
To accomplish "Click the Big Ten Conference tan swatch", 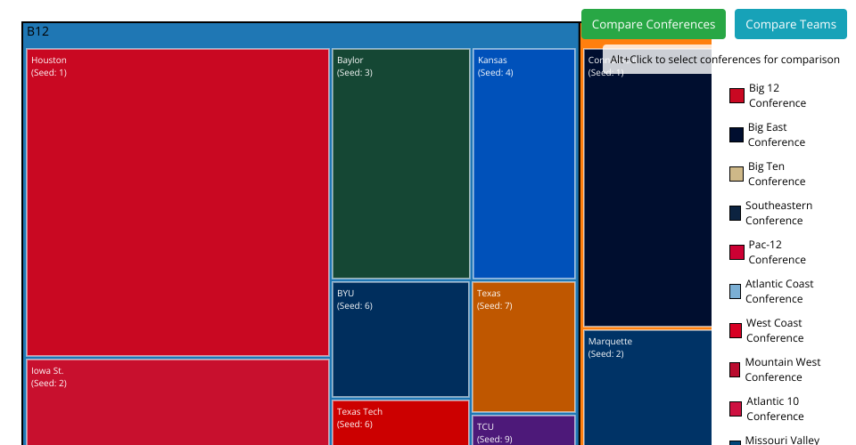I will click(x=737, y=174).
